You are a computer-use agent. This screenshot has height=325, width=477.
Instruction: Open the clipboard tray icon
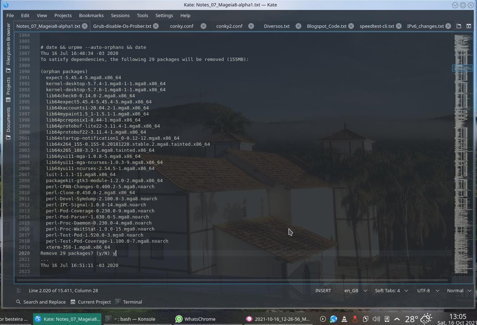[365, 319]
